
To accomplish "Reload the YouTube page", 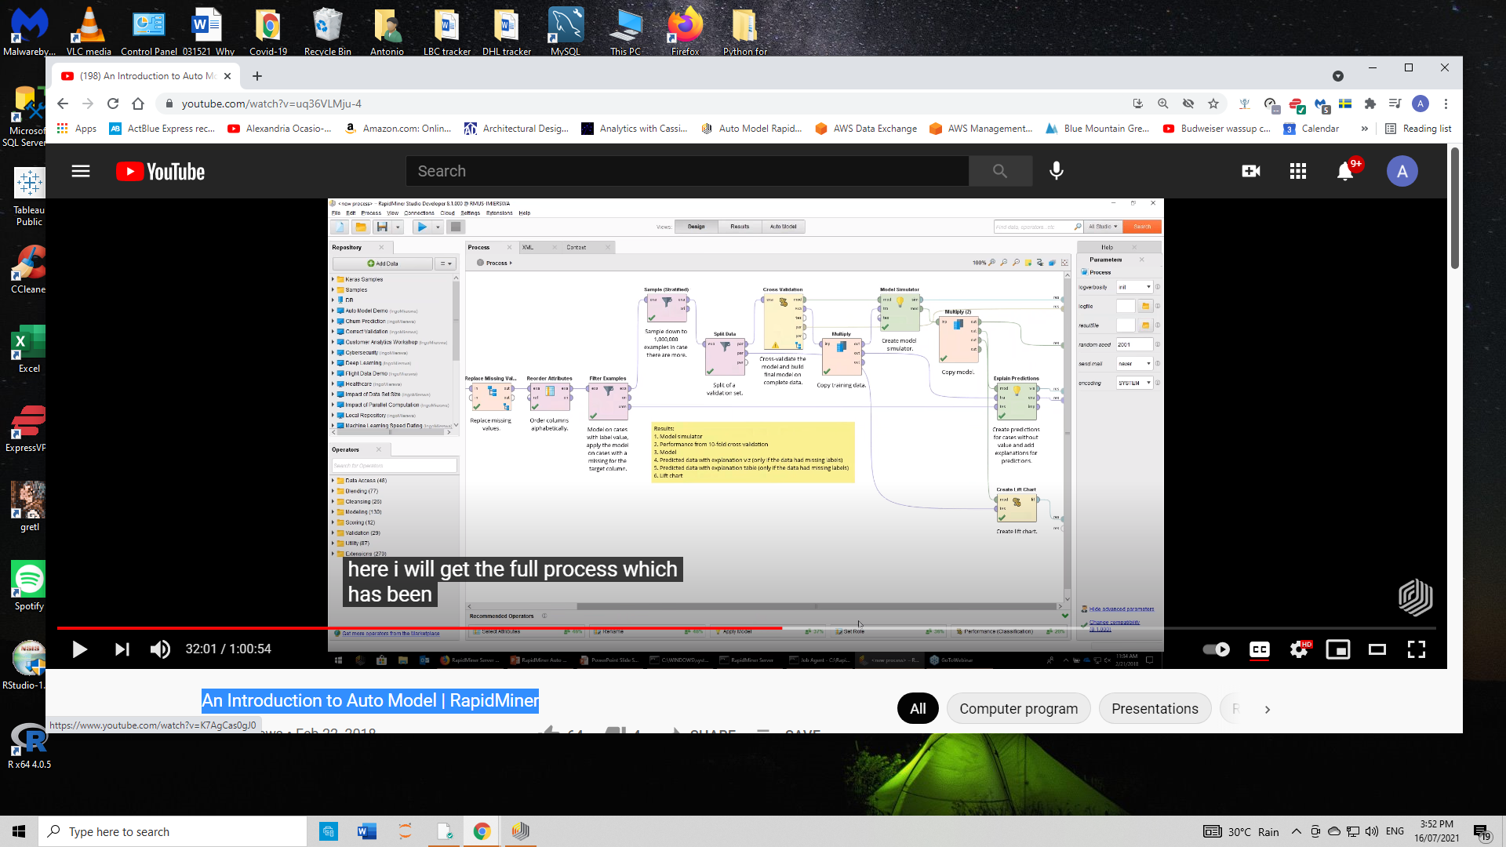I will coord(113,104).
